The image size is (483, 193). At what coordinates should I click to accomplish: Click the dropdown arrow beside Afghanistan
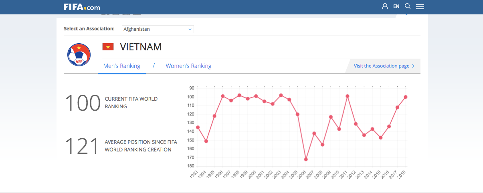click(x=190, y=29)
